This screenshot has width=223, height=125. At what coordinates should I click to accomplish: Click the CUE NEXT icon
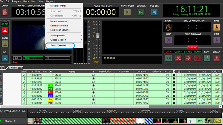141,12
